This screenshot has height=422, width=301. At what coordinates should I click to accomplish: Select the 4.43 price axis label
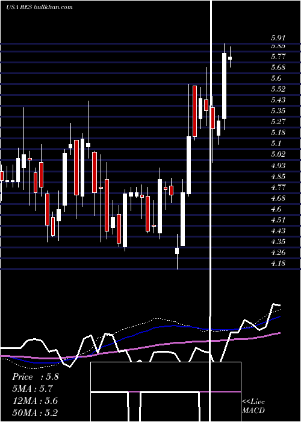(x=278, y=231)
